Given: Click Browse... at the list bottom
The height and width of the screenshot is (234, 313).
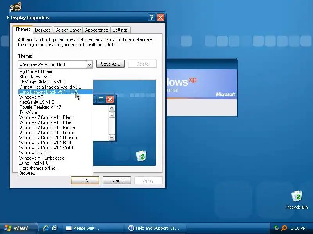Looking at the screenshot, I should click(56, 173).
